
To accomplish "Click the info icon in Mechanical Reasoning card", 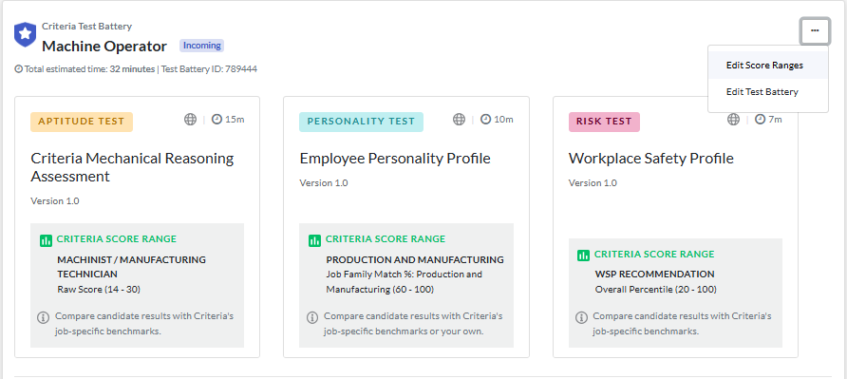I will click(44, 317).
